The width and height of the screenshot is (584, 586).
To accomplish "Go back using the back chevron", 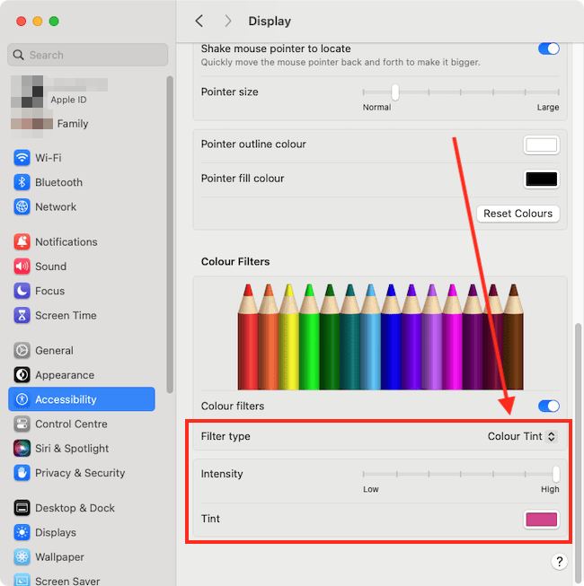I will [x=199, y=21].
